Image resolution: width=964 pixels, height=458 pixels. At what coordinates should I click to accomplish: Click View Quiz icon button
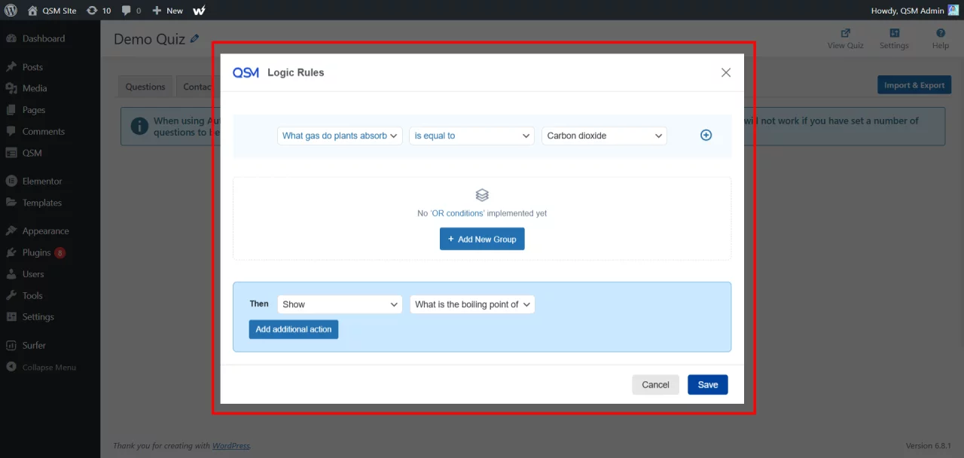click(x=846, y=39)
